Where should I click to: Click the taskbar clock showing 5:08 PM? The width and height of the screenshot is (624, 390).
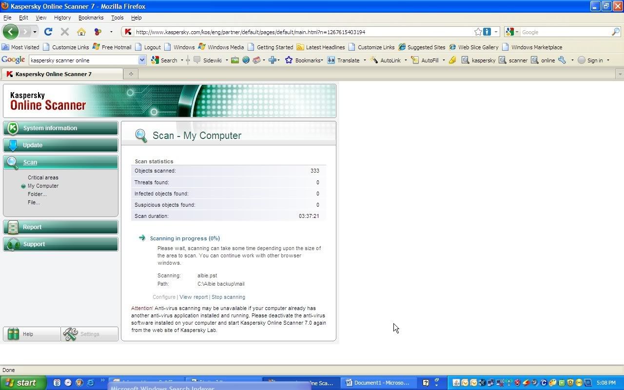tap(606, 383)
